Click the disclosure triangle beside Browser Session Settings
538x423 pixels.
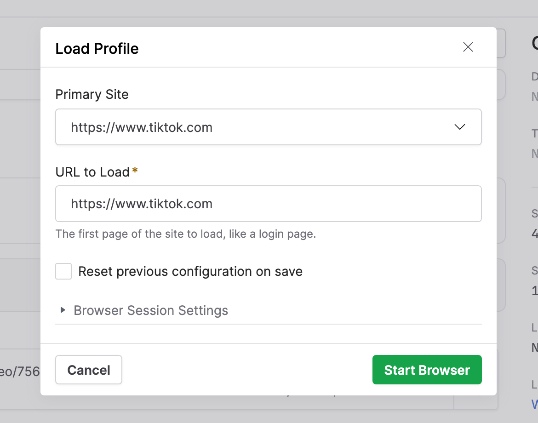pyautogui.click(x=63, y=310)
